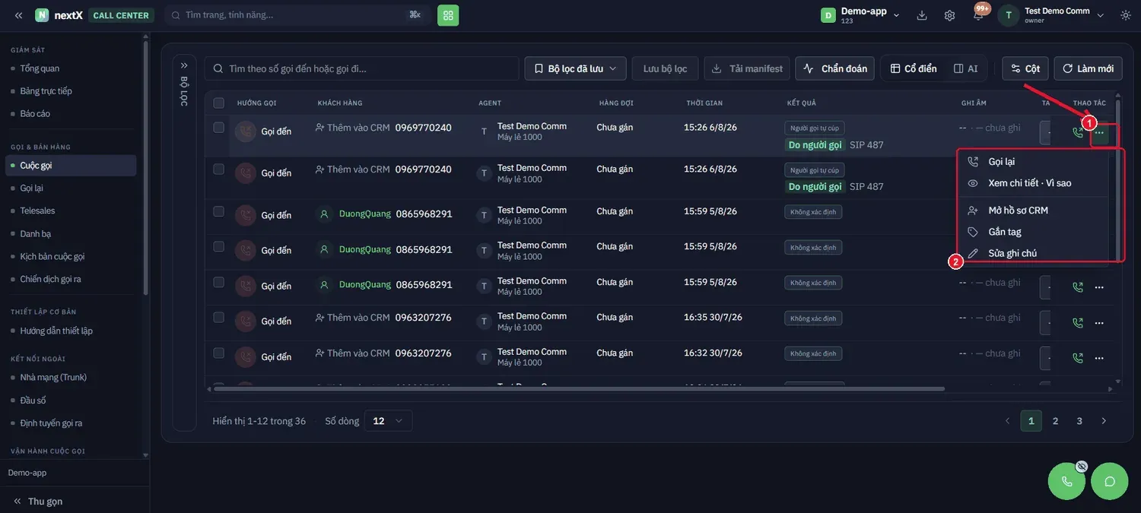This screenshot has width=1141, height=513.
Task: Call back from the 16:32 30/7/26 row icon
Action: click(1078, 358)
